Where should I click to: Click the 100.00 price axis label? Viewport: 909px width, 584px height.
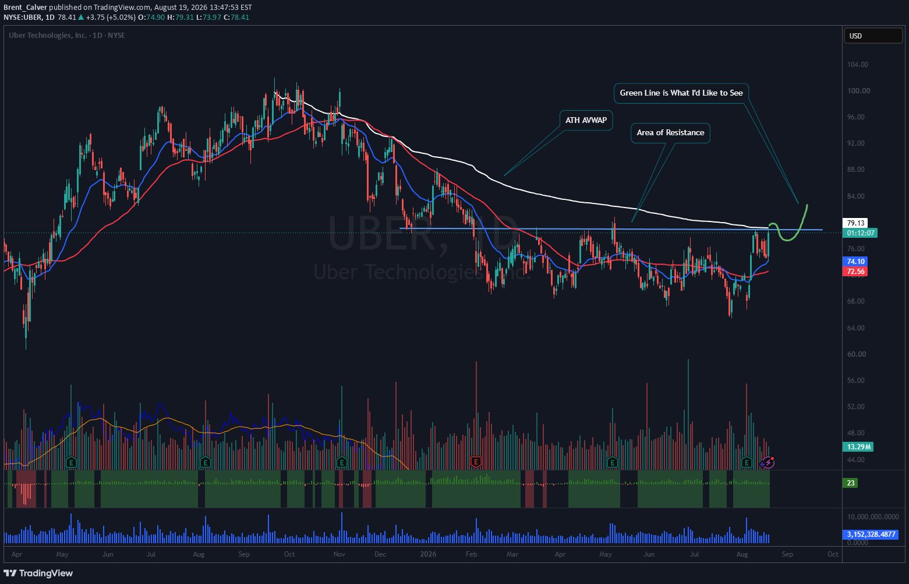[x=859, y=91]
